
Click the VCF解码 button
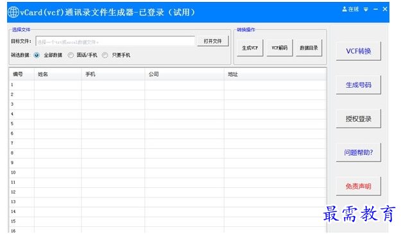(x=279, y=48)
